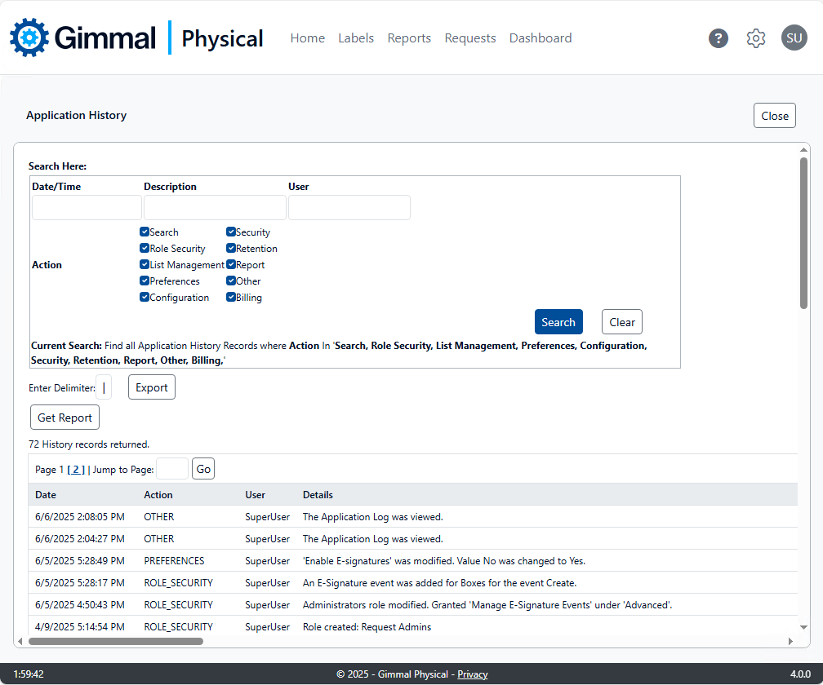Uncheck the Role Security checkbox
This screenshot has width=823, height=685.
[x=145, y=248]
